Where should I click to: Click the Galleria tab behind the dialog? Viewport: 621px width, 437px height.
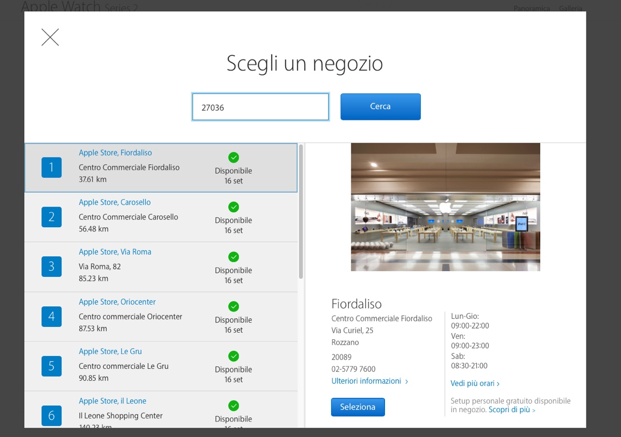[x=570, y=8]
